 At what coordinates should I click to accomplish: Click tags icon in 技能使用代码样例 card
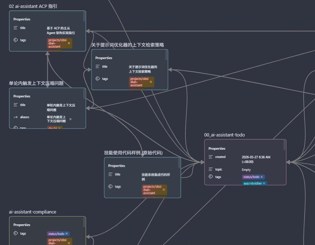tap(111, 187)
